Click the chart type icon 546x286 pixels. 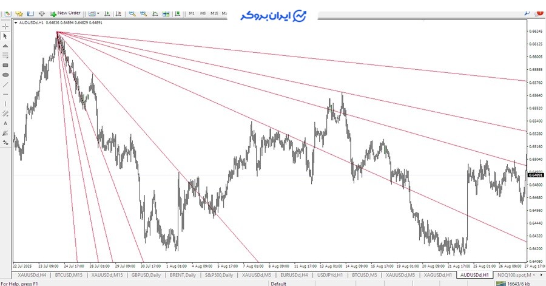tap(92, 13)
